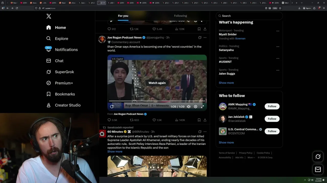
Task: Like the top post with 5.4K likes
Action: pos(157,29)
